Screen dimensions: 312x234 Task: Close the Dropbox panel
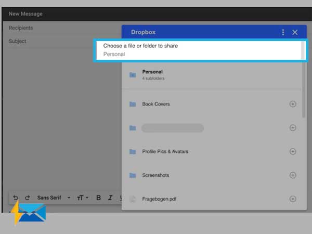click(295, 32)
